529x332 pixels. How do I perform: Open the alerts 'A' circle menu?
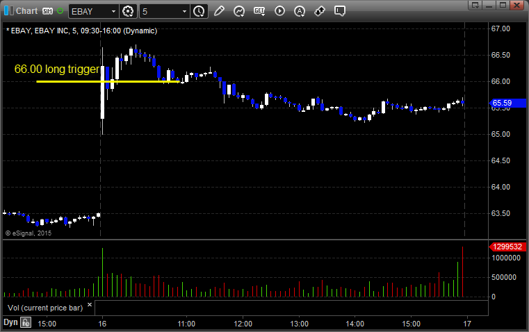(x=299, y=11)
